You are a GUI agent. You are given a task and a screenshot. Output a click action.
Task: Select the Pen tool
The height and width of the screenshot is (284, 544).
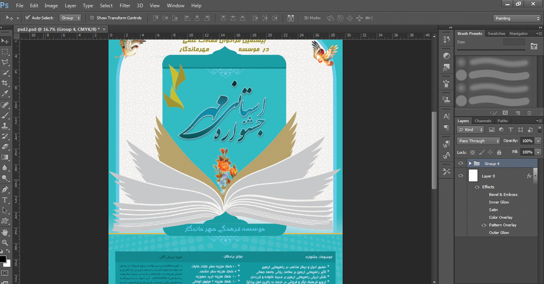click(x=5, y=189)
